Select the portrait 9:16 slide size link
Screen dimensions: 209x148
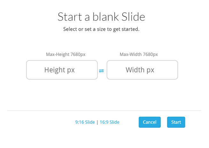pyautogui.click(x=85, y=122)
